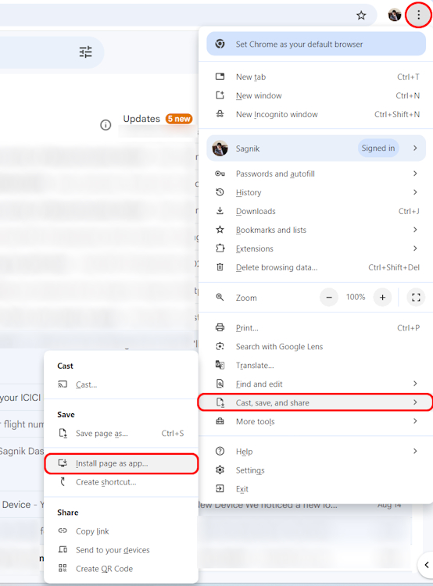
Task: Click the Copy link chain icon
Action: click(63, 531)
